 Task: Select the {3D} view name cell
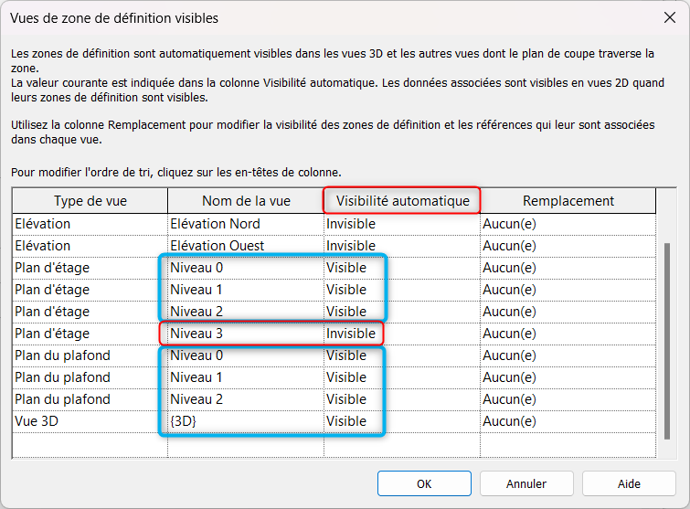tap(245, 421)
